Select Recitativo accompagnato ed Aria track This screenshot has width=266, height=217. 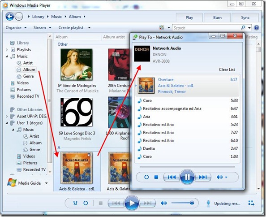(187, 108)
